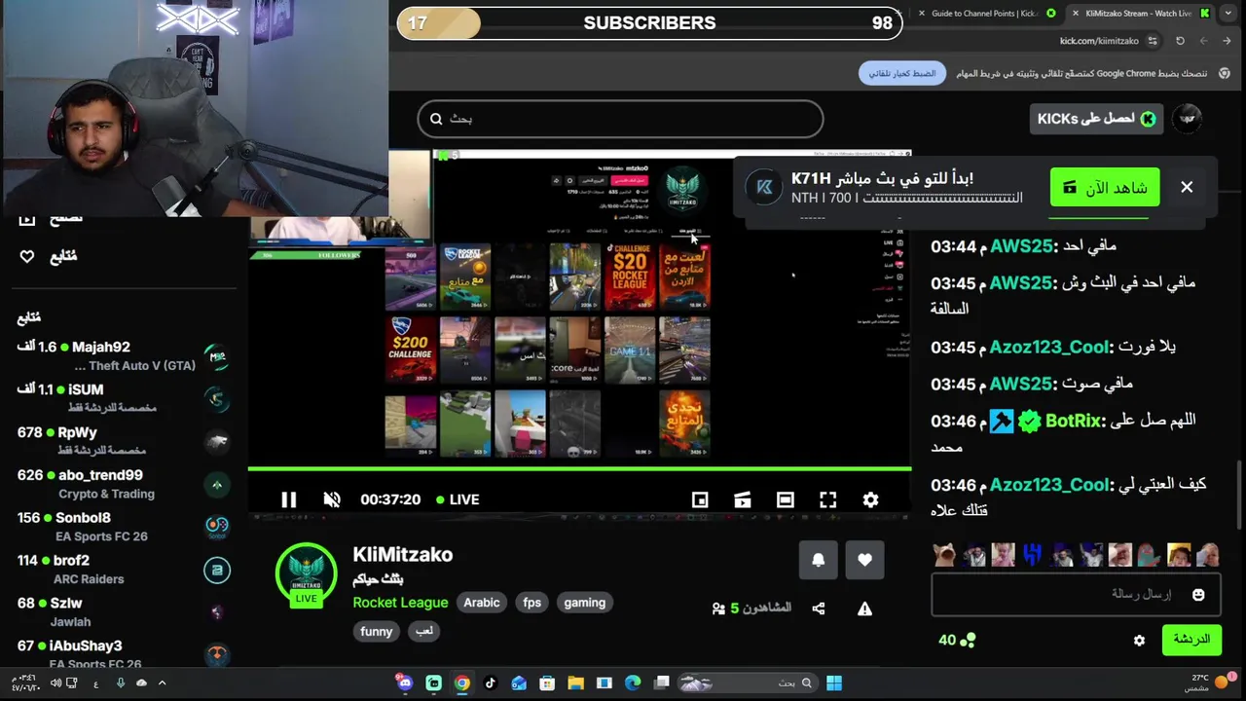Open KliMitzako channel avatar
Screen dimensions: 1246x701
(x=306, y=574)
